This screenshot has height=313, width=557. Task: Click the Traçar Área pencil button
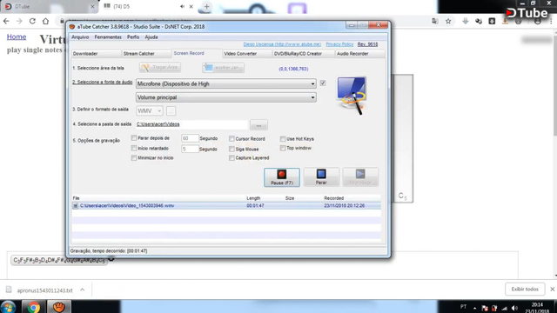pos(160,68)
